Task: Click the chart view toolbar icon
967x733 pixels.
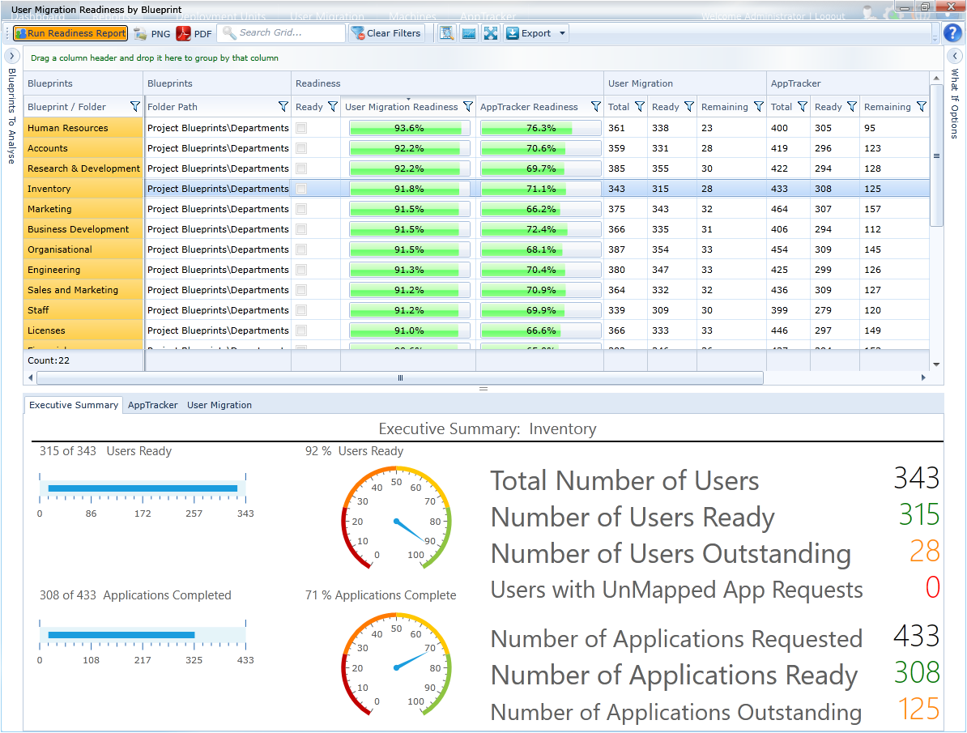Action: click(x=469, y=33)
